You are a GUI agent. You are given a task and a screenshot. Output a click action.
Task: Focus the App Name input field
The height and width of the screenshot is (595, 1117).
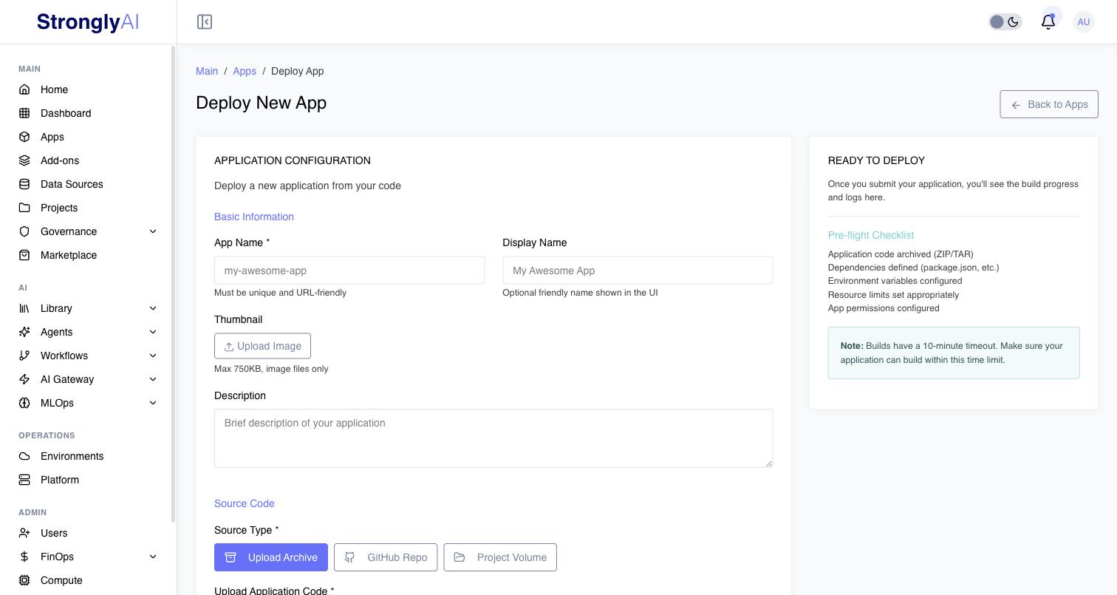pos(349,271)
